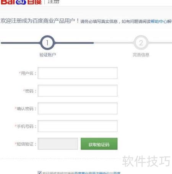Focus the 确认密码 confirm password field
The height and width of the screenshot is (174, 172).
78,108
